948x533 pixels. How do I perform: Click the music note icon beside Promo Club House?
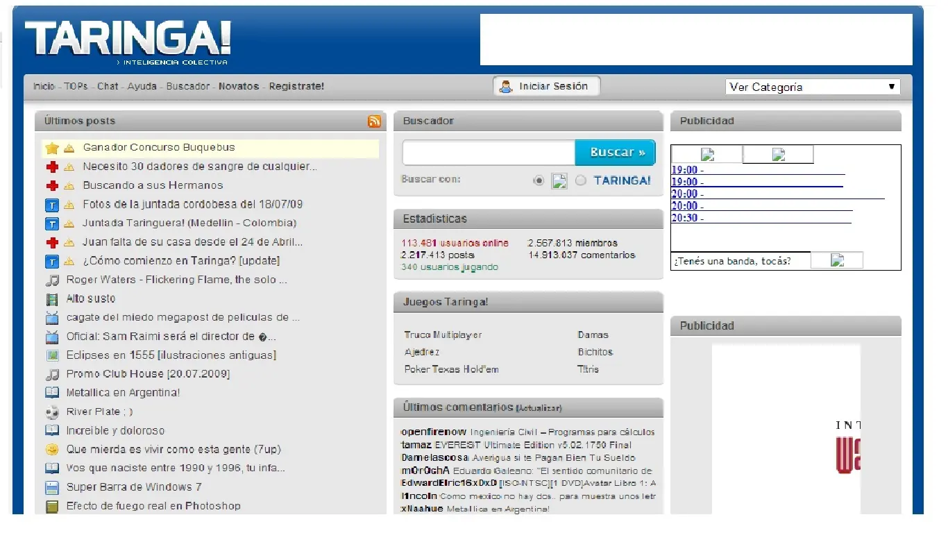(x=52, y=374)
